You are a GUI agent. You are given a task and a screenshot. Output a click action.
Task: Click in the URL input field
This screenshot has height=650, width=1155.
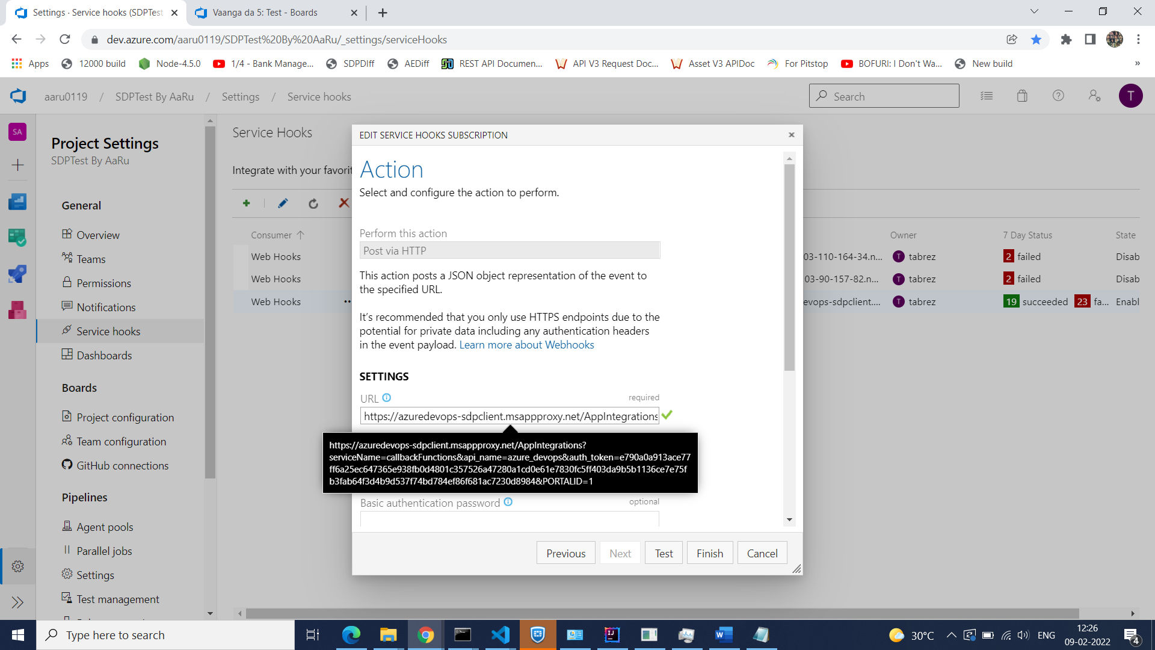(x=509, y=416)
